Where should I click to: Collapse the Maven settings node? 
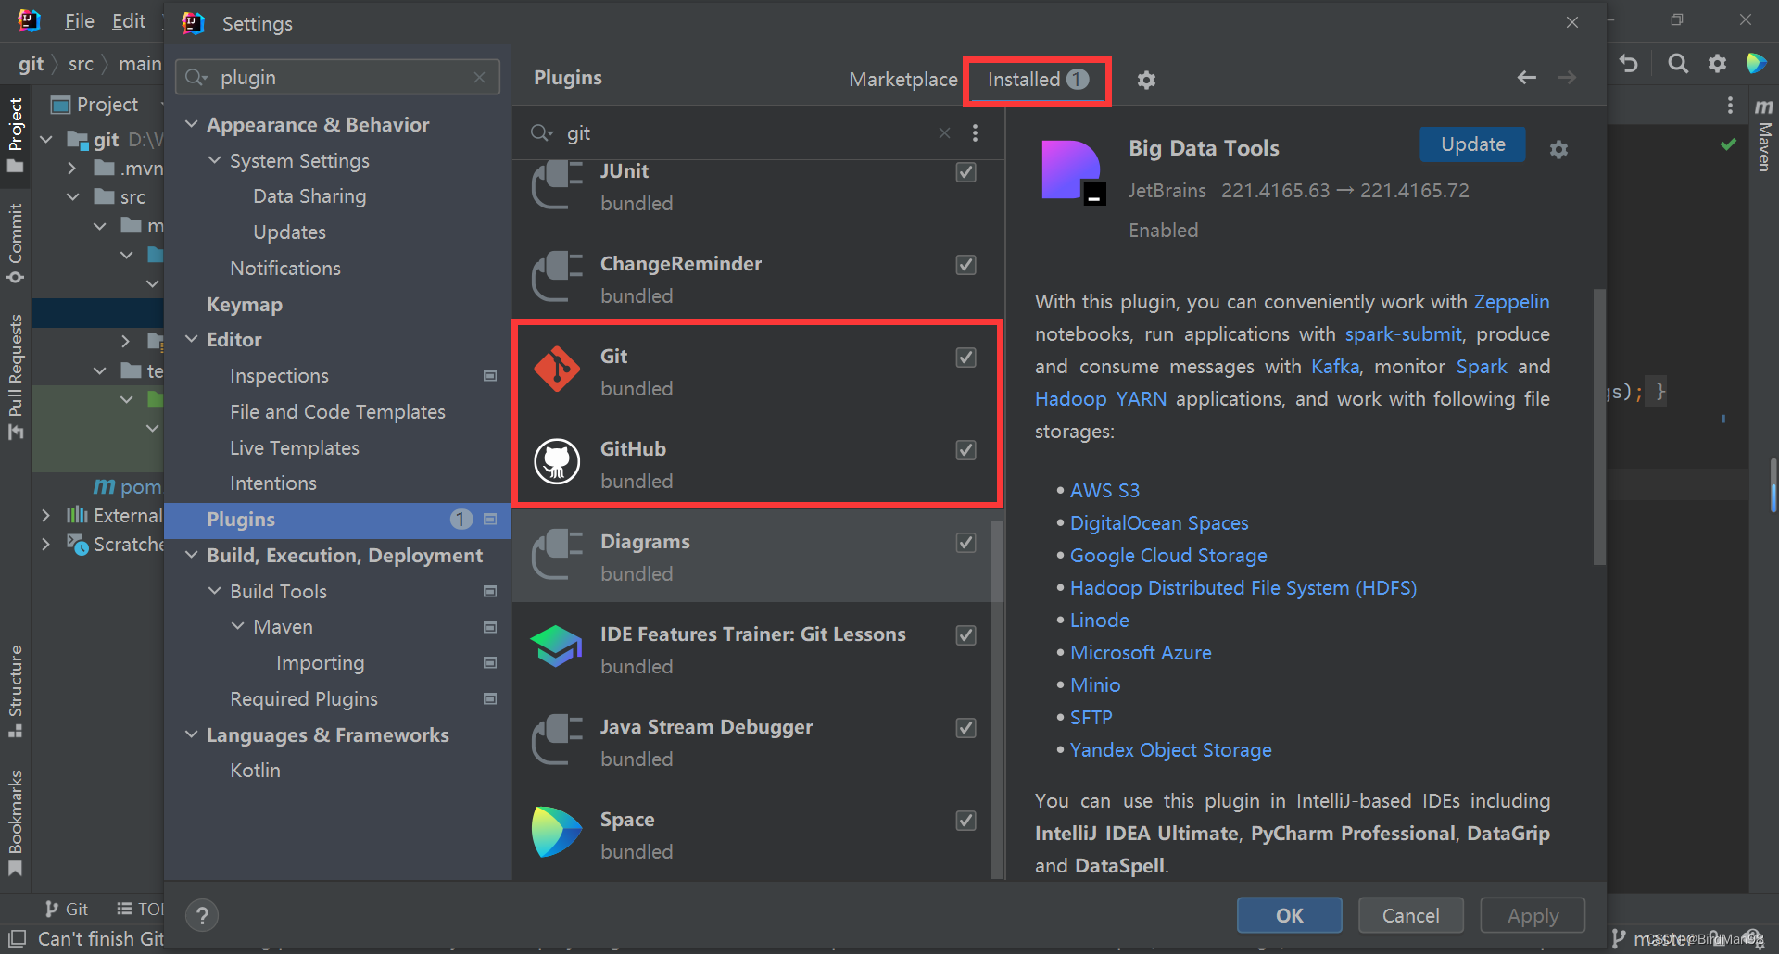[x=238, y=626]
